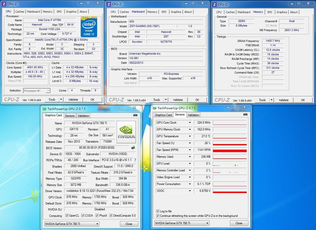
Task: Open the Fan Speed (RPM) sensor dropdown
Action: (190, 150)
